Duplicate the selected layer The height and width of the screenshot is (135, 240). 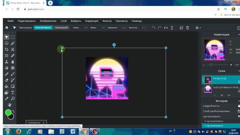(181, 28)
